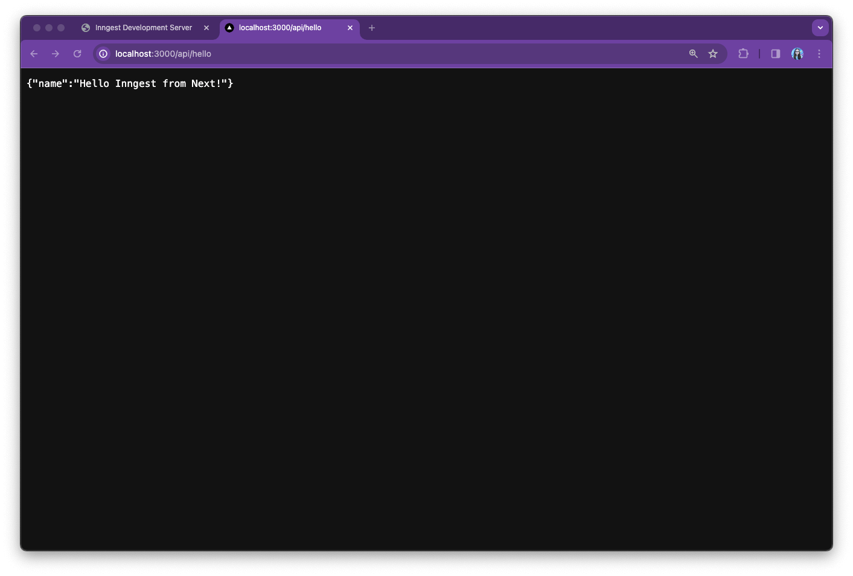Image resolution: width=853 pixels, height=576 pixels.
Task: Click the green maximize window button
Action: (61, 28)
